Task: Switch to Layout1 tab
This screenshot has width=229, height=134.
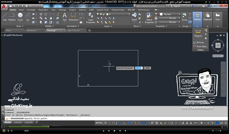Action: (x=18, y=122)
